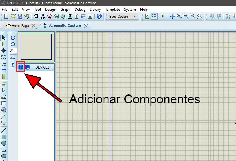Select the Probe Mode tool
This screenshot has width=236, height=161.
point(4,117)
